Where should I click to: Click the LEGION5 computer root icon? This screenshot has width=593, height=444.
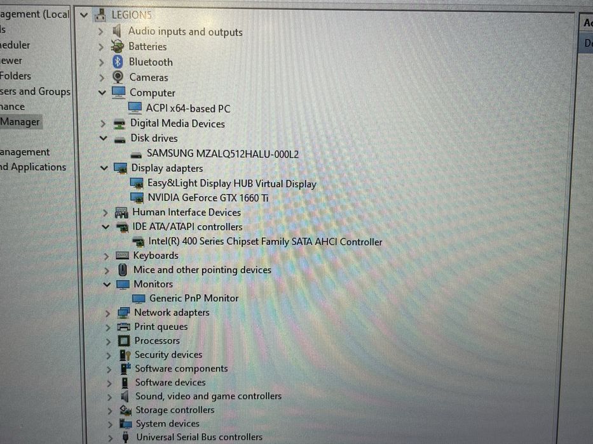[100, 15]
